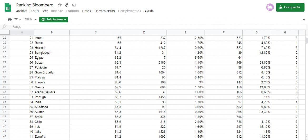The image size is (308, 140).
Task: Select the cell containing Austria
Action: click(52, 112)
